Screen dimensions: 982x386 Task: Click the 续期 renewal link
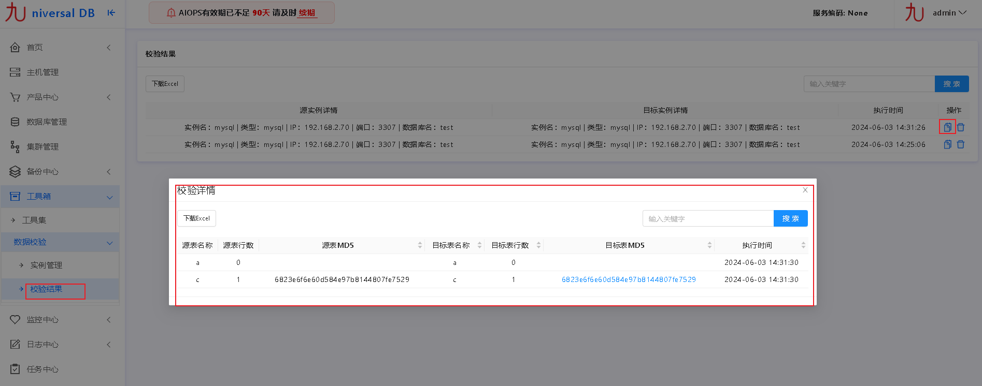pyautogui.click(x=307, y=13)
